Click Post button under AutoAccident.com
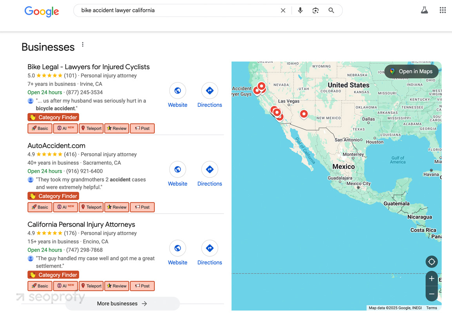Screen dimensions: 452x320 (143, 207)
